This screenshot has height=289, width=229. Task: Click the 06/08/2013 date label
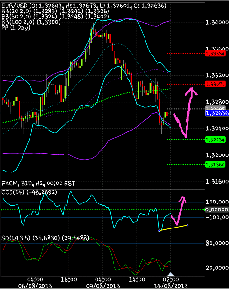point(35,286)
